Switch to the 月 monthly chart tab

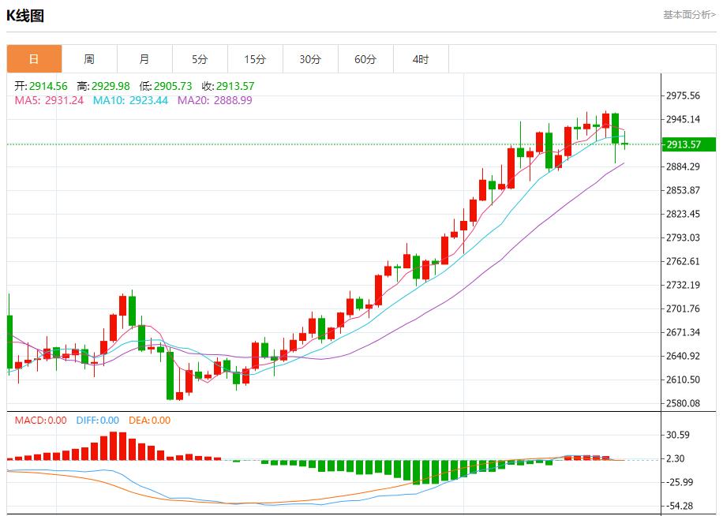click(x=144, y=58)
